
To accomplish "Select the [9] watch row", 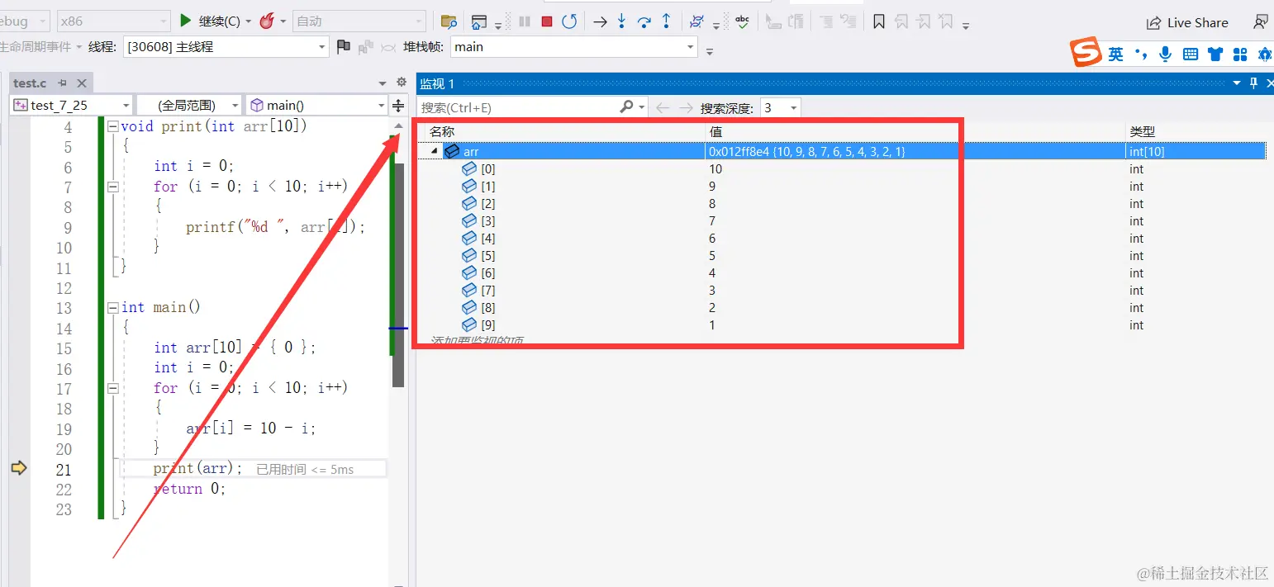I will click(841, 325).
